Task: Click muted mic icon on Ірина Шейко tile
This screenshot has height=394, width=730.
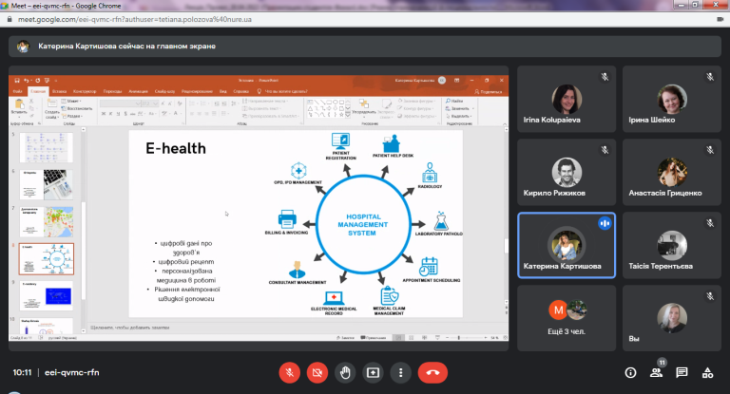Action: pyautogui.click(x=710, y=77)
